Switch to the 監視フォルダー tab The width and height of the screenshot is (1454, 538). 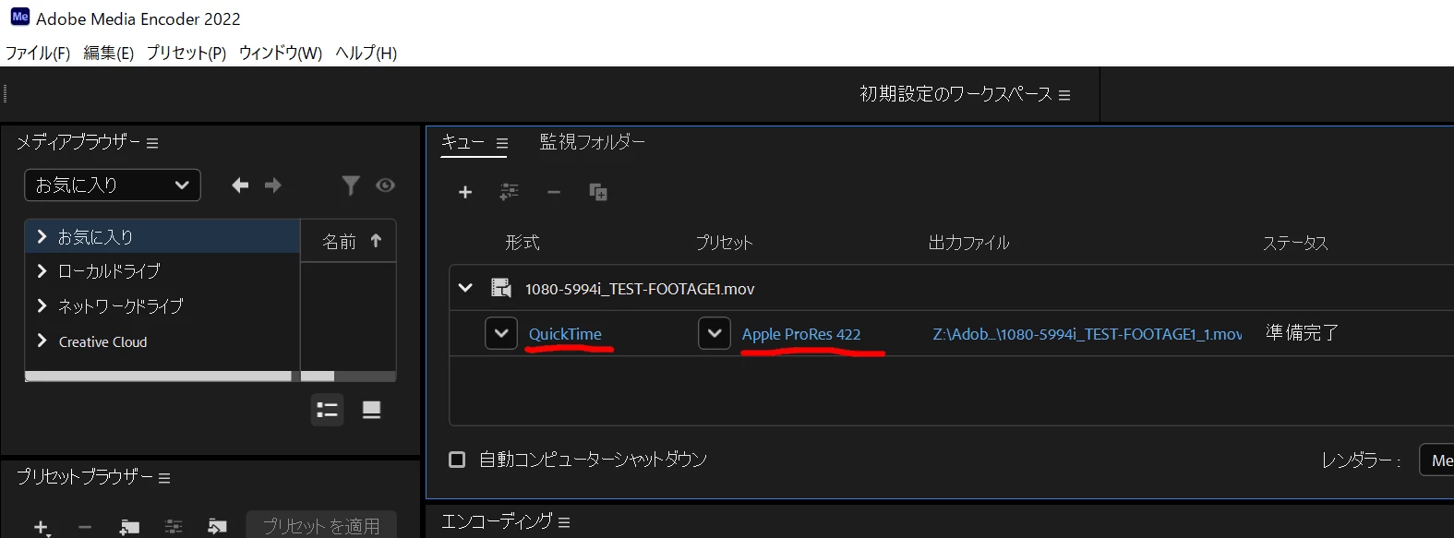[x=592, y=142]
